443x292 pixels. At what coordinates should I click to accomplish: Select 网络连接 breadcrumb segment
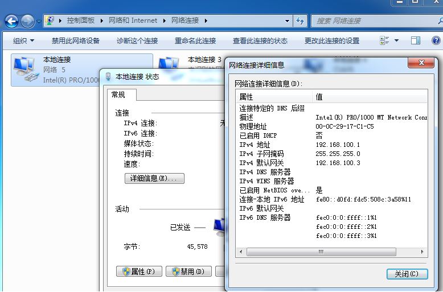point(185,20)
